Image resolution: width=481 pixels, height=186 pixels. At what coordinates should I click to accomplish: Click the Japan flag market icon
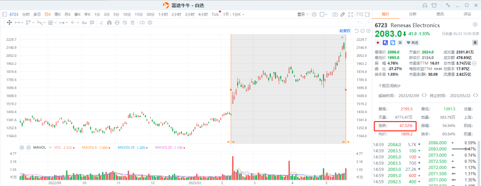click(378, 43)
